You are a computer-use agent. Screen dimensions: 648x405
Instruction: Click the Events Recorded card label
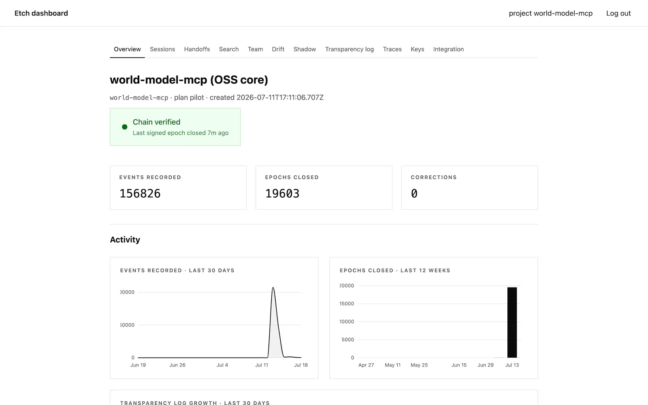click(150, 177)
